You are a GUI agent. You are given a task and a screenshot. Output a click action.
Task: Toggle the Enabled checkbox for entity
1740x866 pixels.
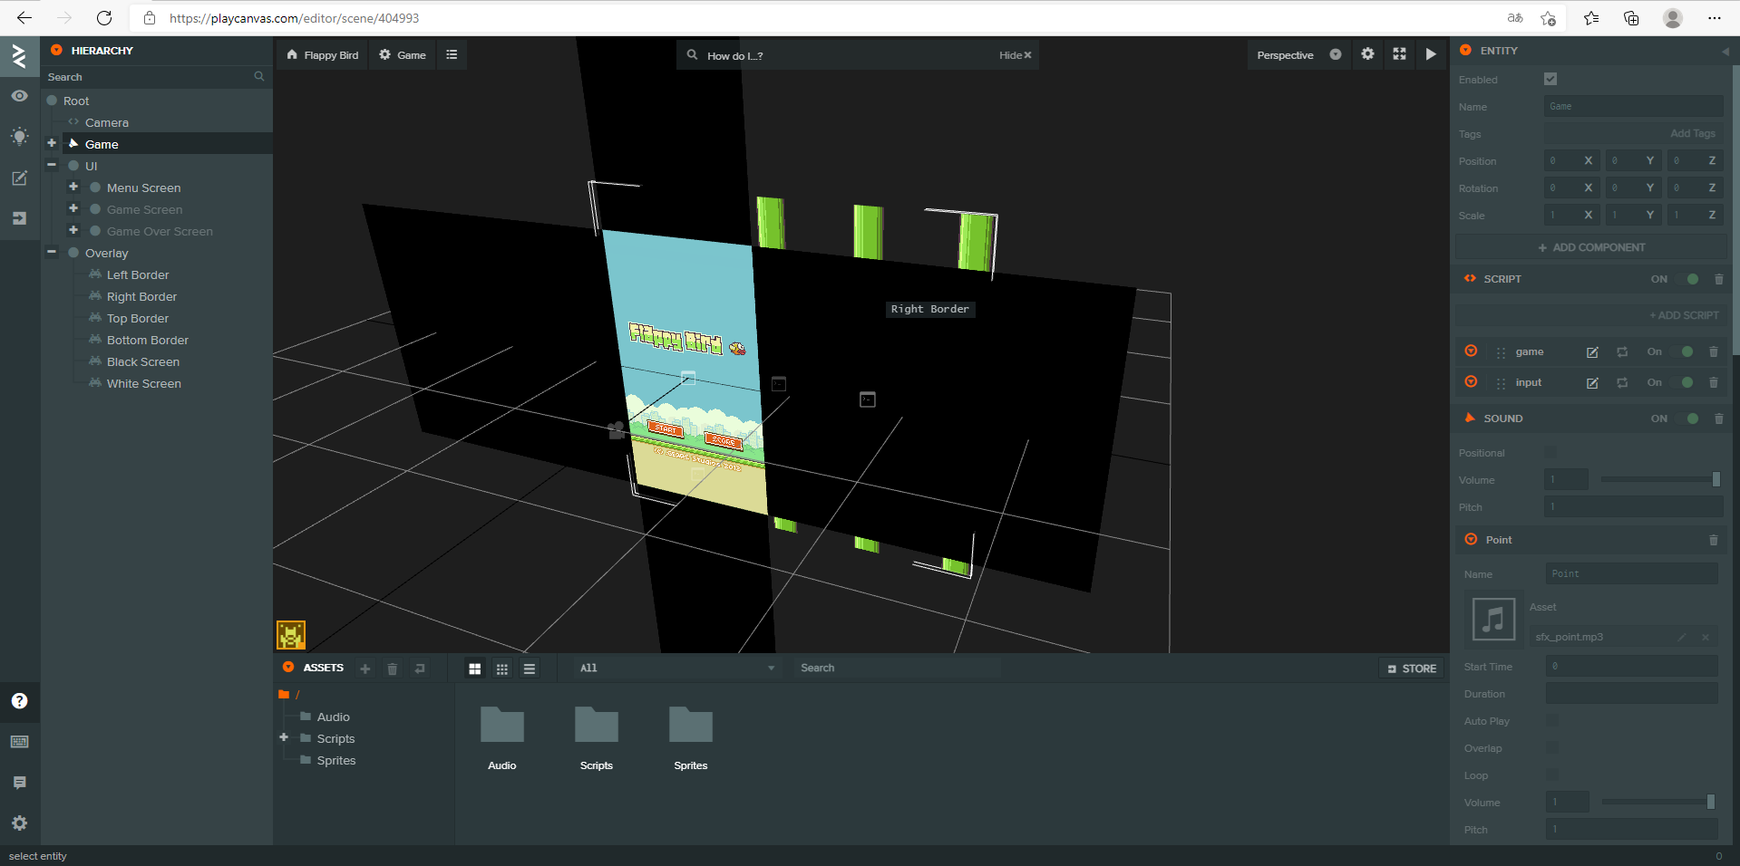tap(1550, 80)
